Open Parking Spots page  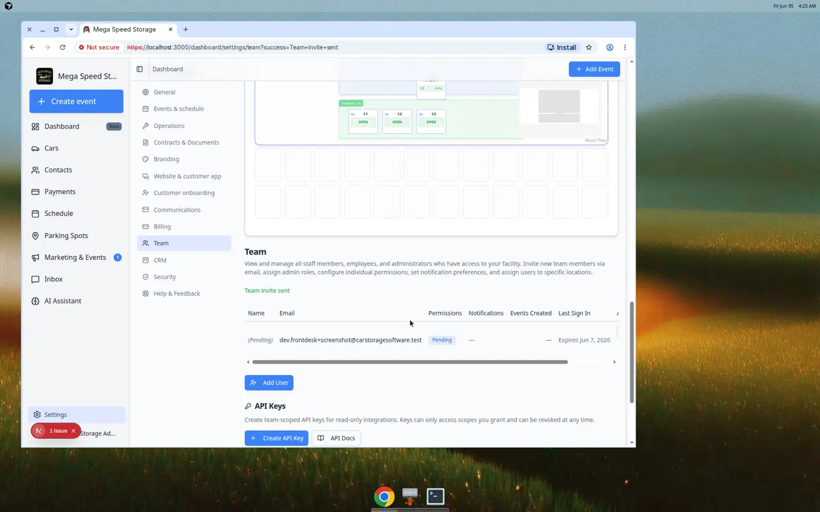pyautogui.click(x=76, y=236)
